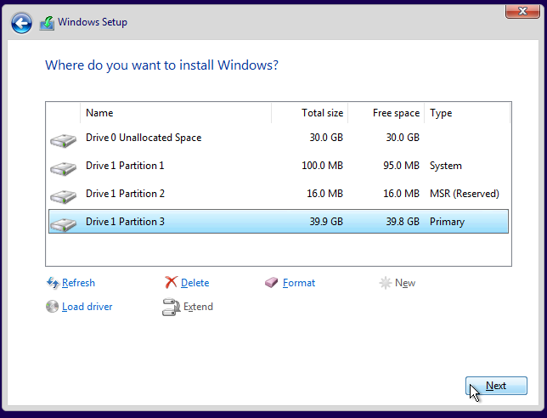The height and width of the screenshot is (418, 547).
Task: Click the Windows Setup title icon
Action: coord(47,23)
